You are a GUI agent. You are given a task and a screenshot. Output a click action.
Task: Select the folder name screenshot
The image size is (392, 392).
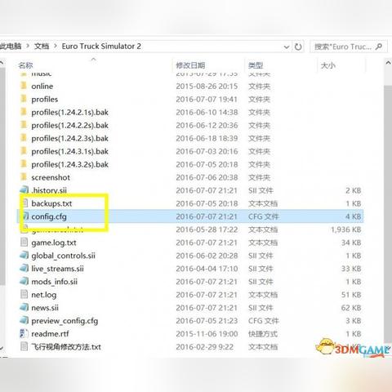[51, 177]
